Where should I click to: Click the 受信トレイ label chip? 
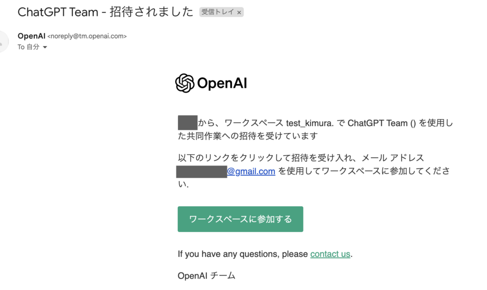(219, 12)
